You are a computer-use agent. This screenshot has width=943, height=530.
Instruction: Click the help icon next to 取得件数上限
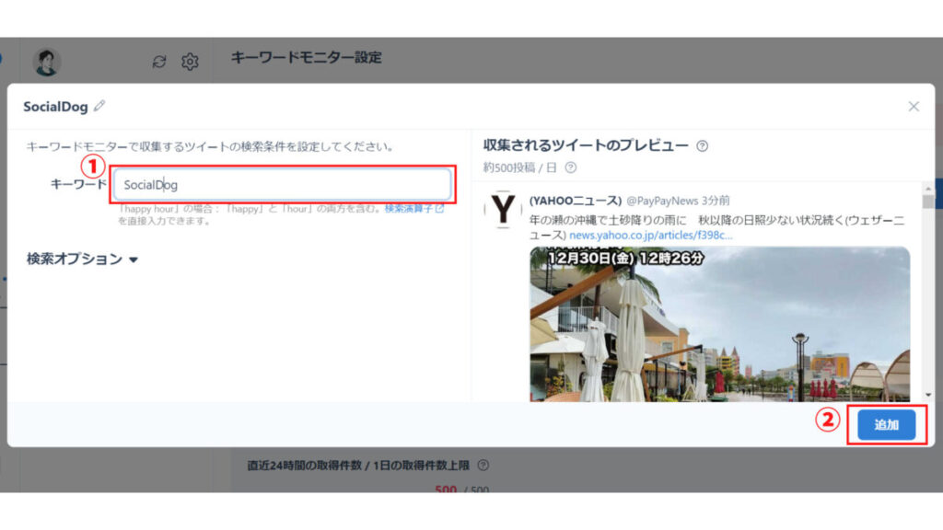tap(483, 465)
